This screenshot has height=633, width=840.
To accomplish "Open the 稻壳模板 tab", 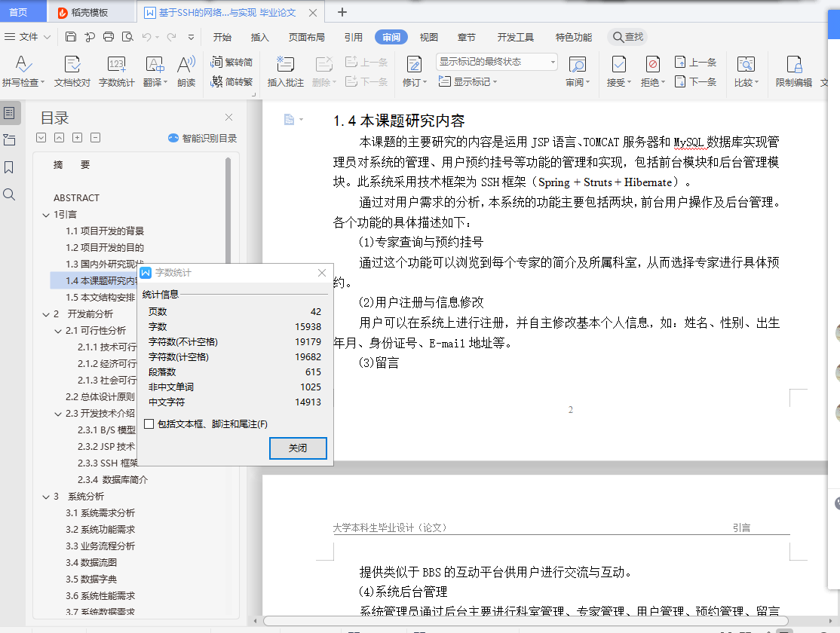I will (90, 12).
